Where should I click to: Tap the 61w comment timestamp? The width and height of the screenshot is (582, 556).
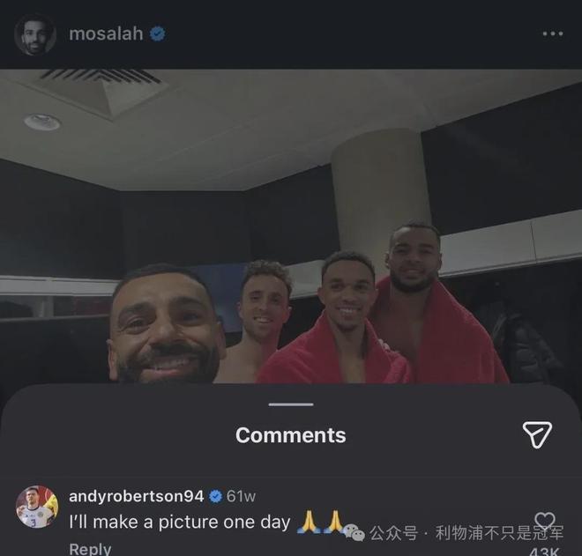241,496
